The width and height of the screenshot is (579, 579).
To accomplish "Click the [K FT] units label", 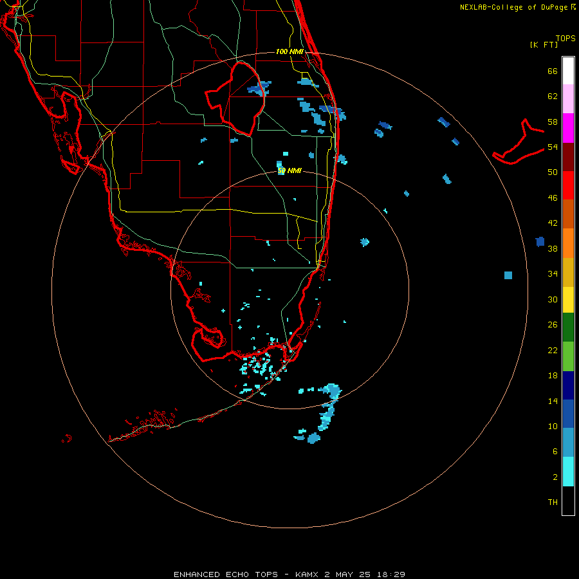I will coord(544,44).
